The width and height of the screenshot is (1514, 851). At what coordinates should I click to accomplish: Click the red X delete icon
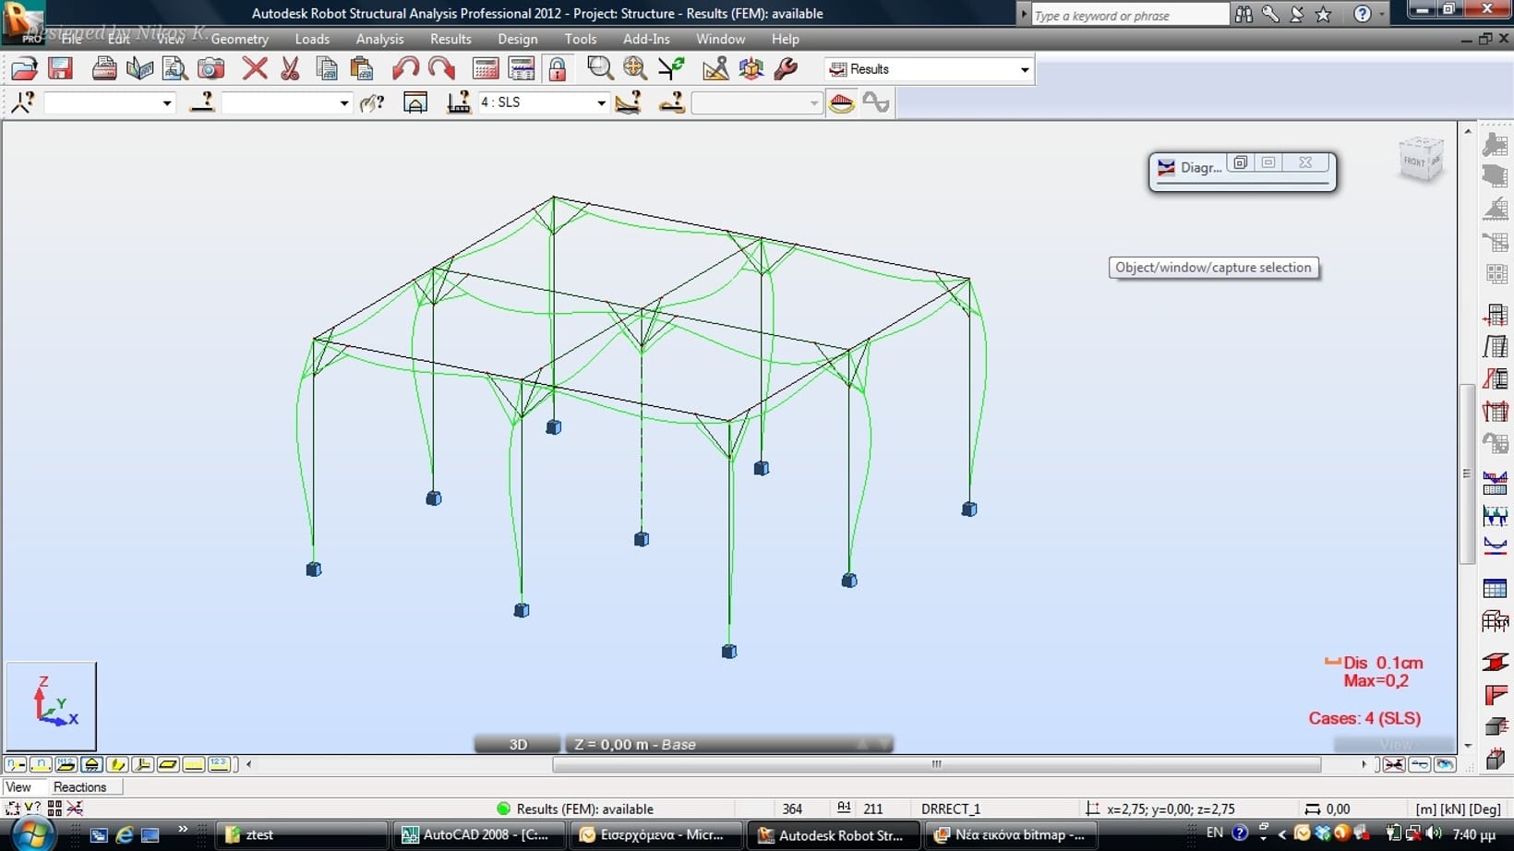255,69
